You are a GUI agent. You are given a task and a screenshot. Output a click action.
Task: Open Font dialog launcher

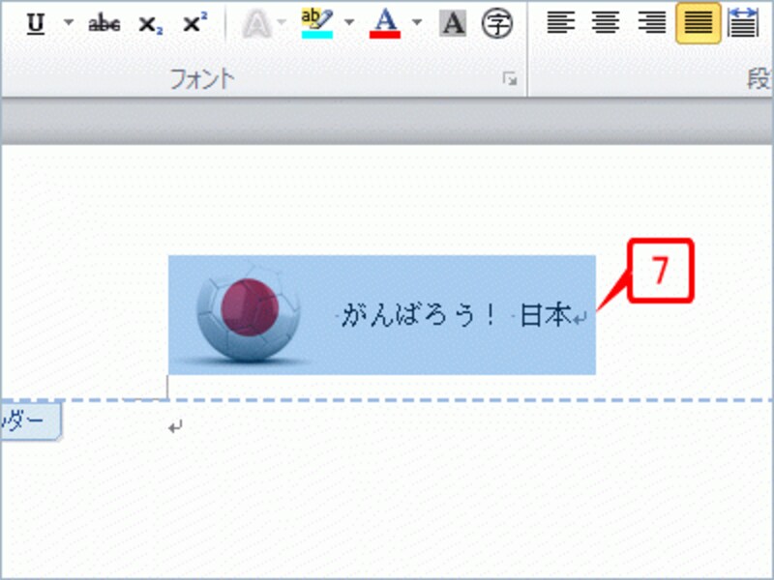(510, 79)
